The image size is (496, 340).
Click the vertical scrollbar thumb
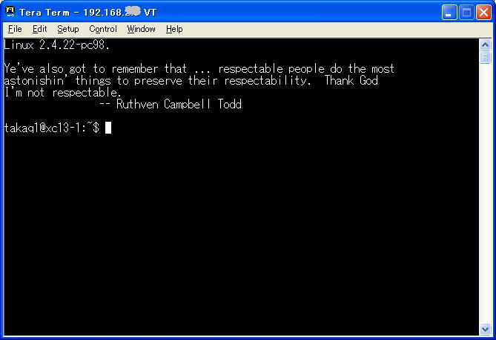(485, 57)
